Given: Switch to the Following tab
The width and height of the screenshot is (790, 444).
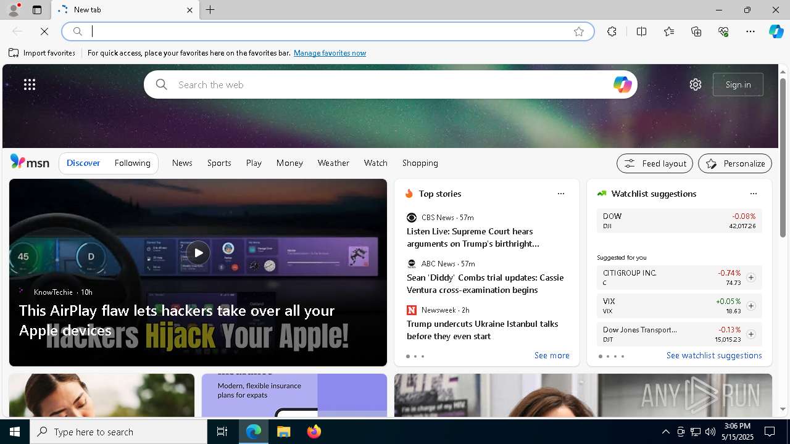Looking at the screenshot, I should click(132, 163).
